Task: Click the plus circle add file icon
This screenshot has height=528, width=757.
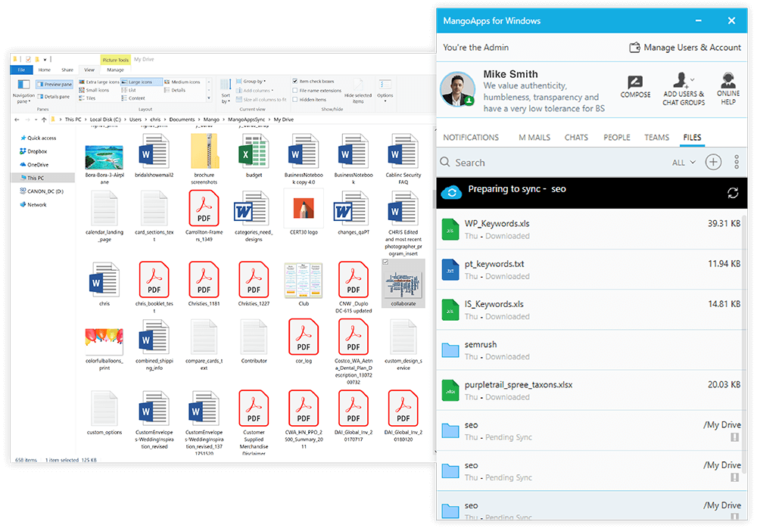Action: coord(713,162)
